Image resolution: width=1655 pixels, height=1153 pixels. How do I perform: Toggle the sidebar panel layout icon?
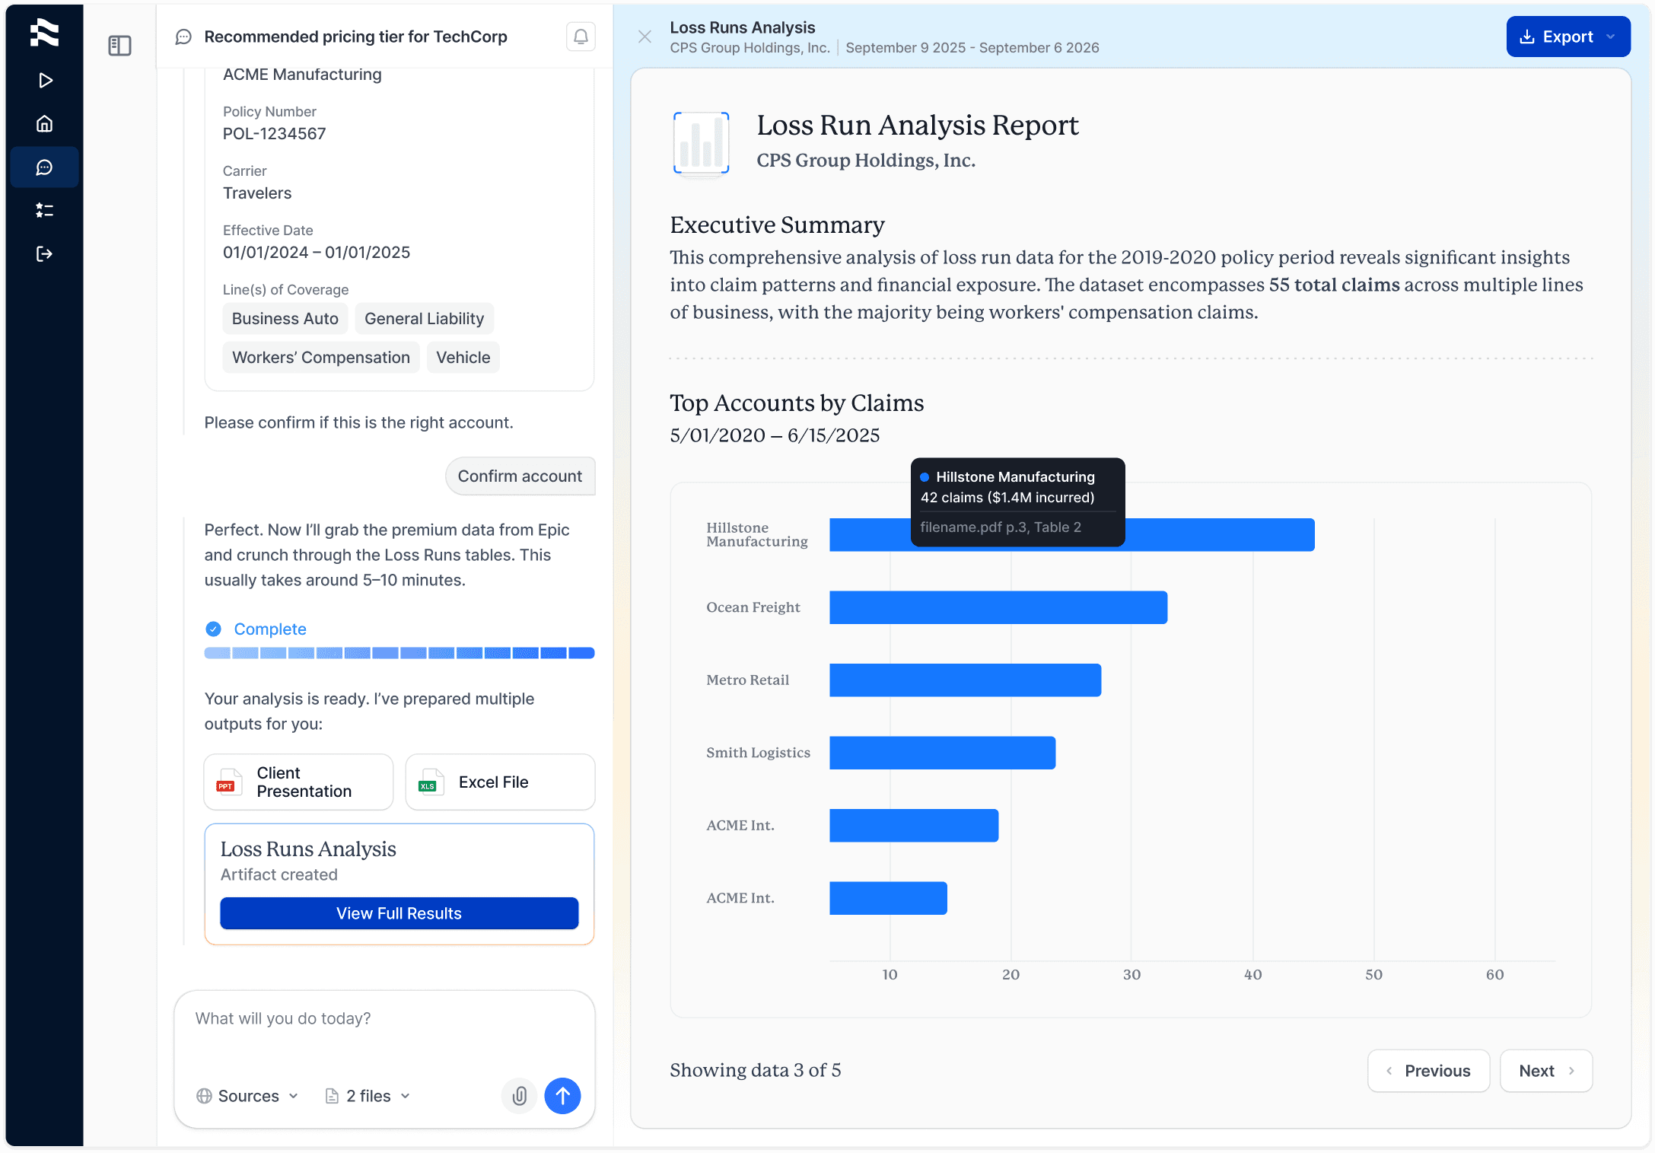click(119, 46)
